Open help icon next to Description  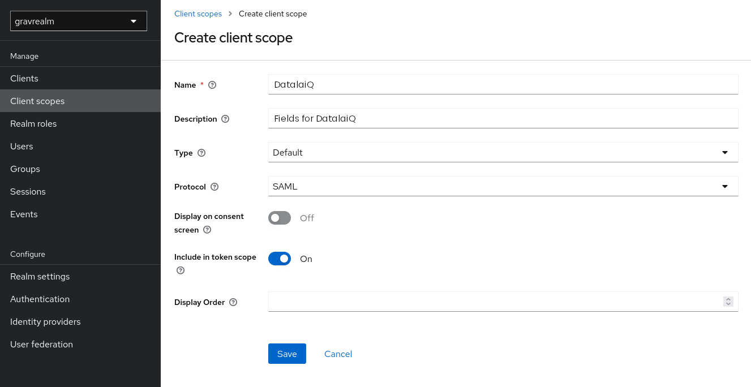pos(225,119)
